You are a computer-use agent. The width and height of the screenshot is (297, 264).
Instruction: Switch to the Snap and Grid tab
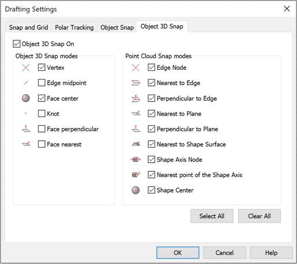[29, 27]
